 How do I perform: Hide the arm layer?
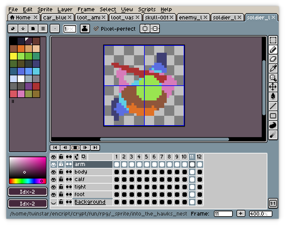(53, 164)
